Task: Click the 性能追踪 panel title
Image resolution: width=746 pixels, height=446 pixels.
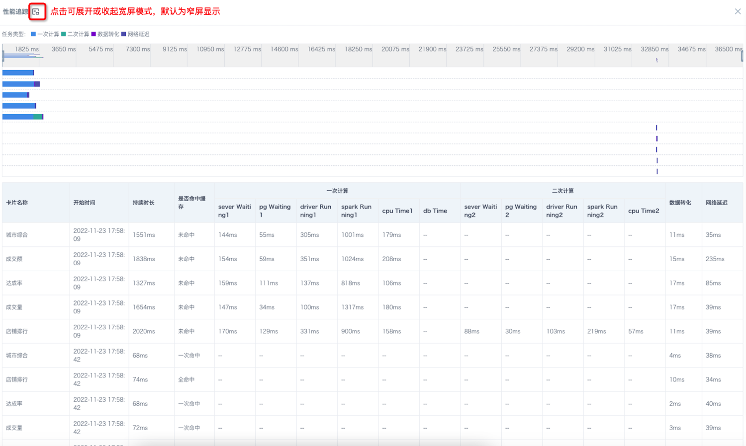Action: tap(15, 11)
